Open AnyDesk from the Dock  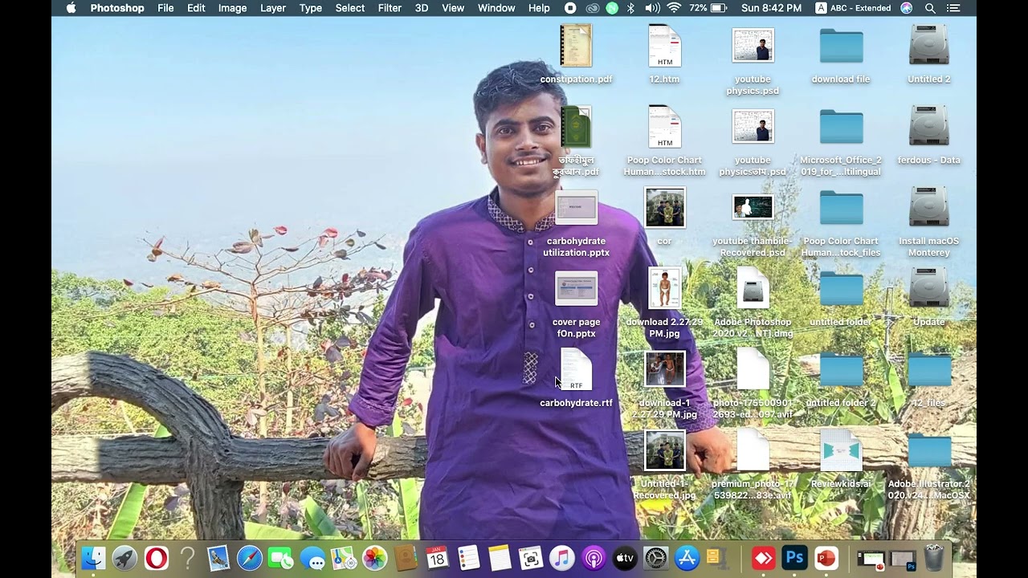pos(763,558)
